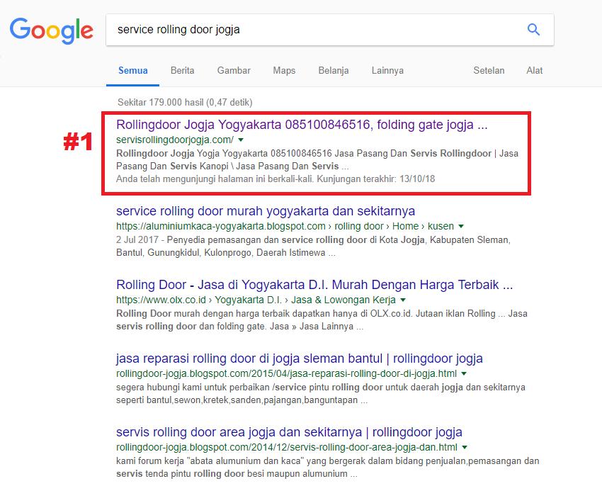The width and height of the screenshot is (602, 503).
Task: Open 'servis rolling door area jogja' result
Action: tap(289, 432)
